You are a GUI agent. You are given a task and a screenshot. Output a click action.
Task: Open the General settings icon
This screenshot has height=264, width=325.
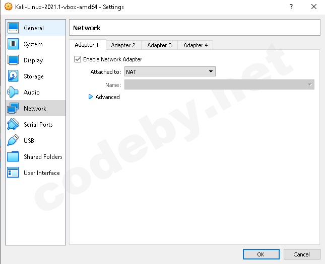[13, 28]
